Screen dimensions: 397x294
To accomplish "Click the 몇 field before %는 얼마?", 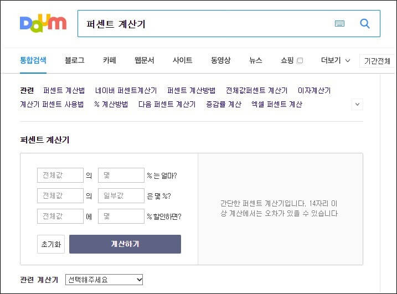I will point(121,175).
